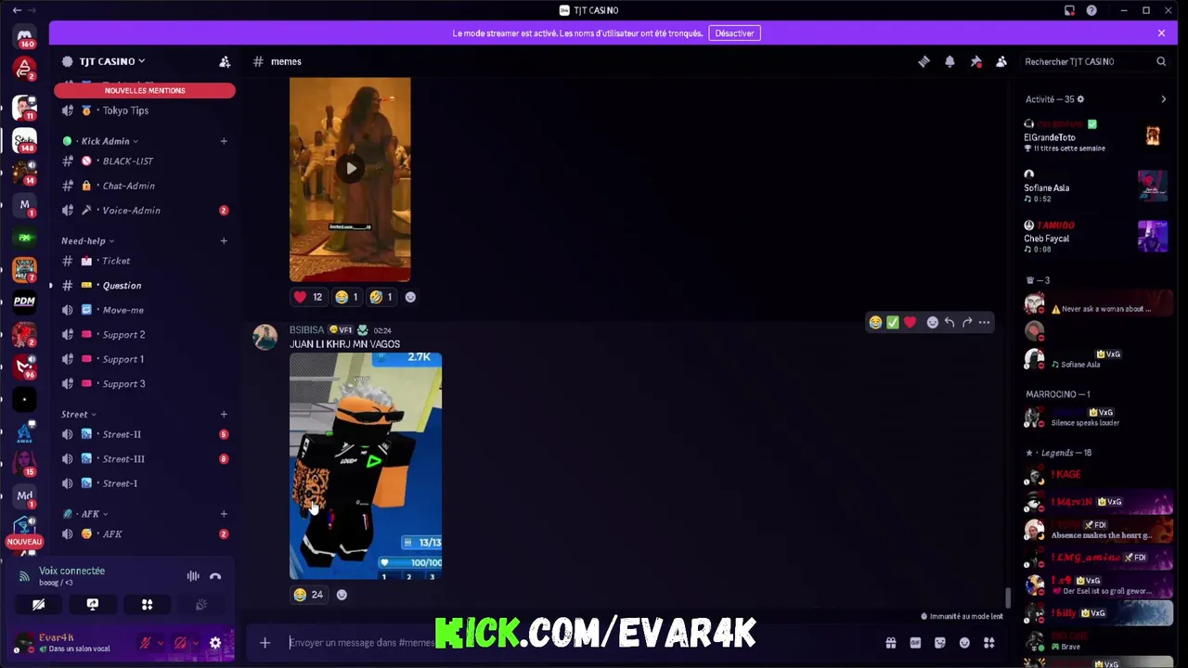This screenshot has height=668, width=1188.
Task: Dismiss the streamer mode banner
Action: [1161, 33]
